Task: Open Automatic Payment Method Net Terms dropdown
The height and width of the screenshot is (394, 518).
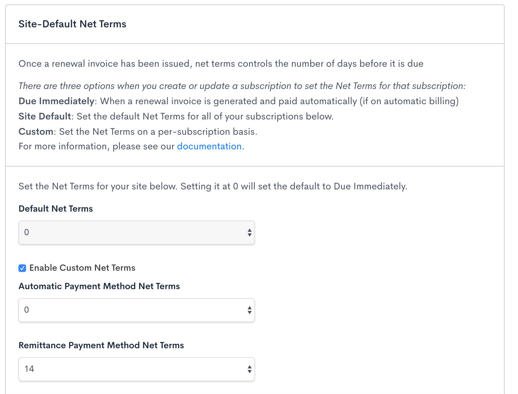Action: point(136,310)
